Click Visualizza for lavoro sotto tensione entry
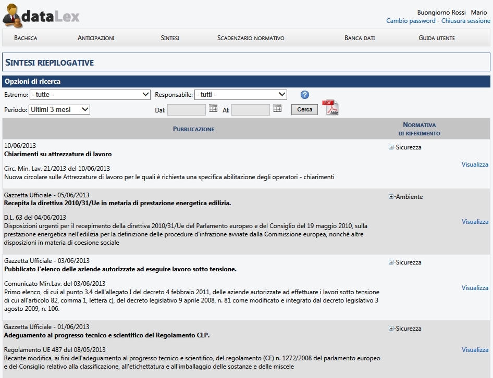Screen dimensions: 493x378 tap(475, 288)
